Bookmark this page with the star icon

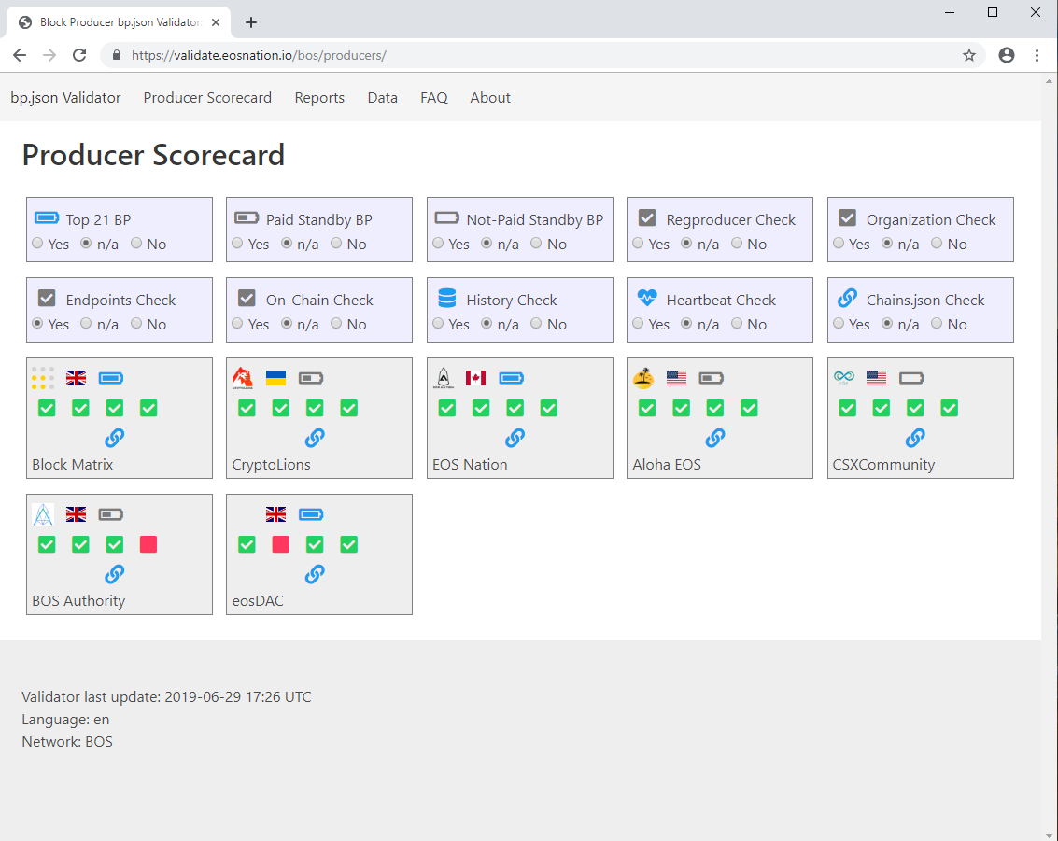(969, 55)
